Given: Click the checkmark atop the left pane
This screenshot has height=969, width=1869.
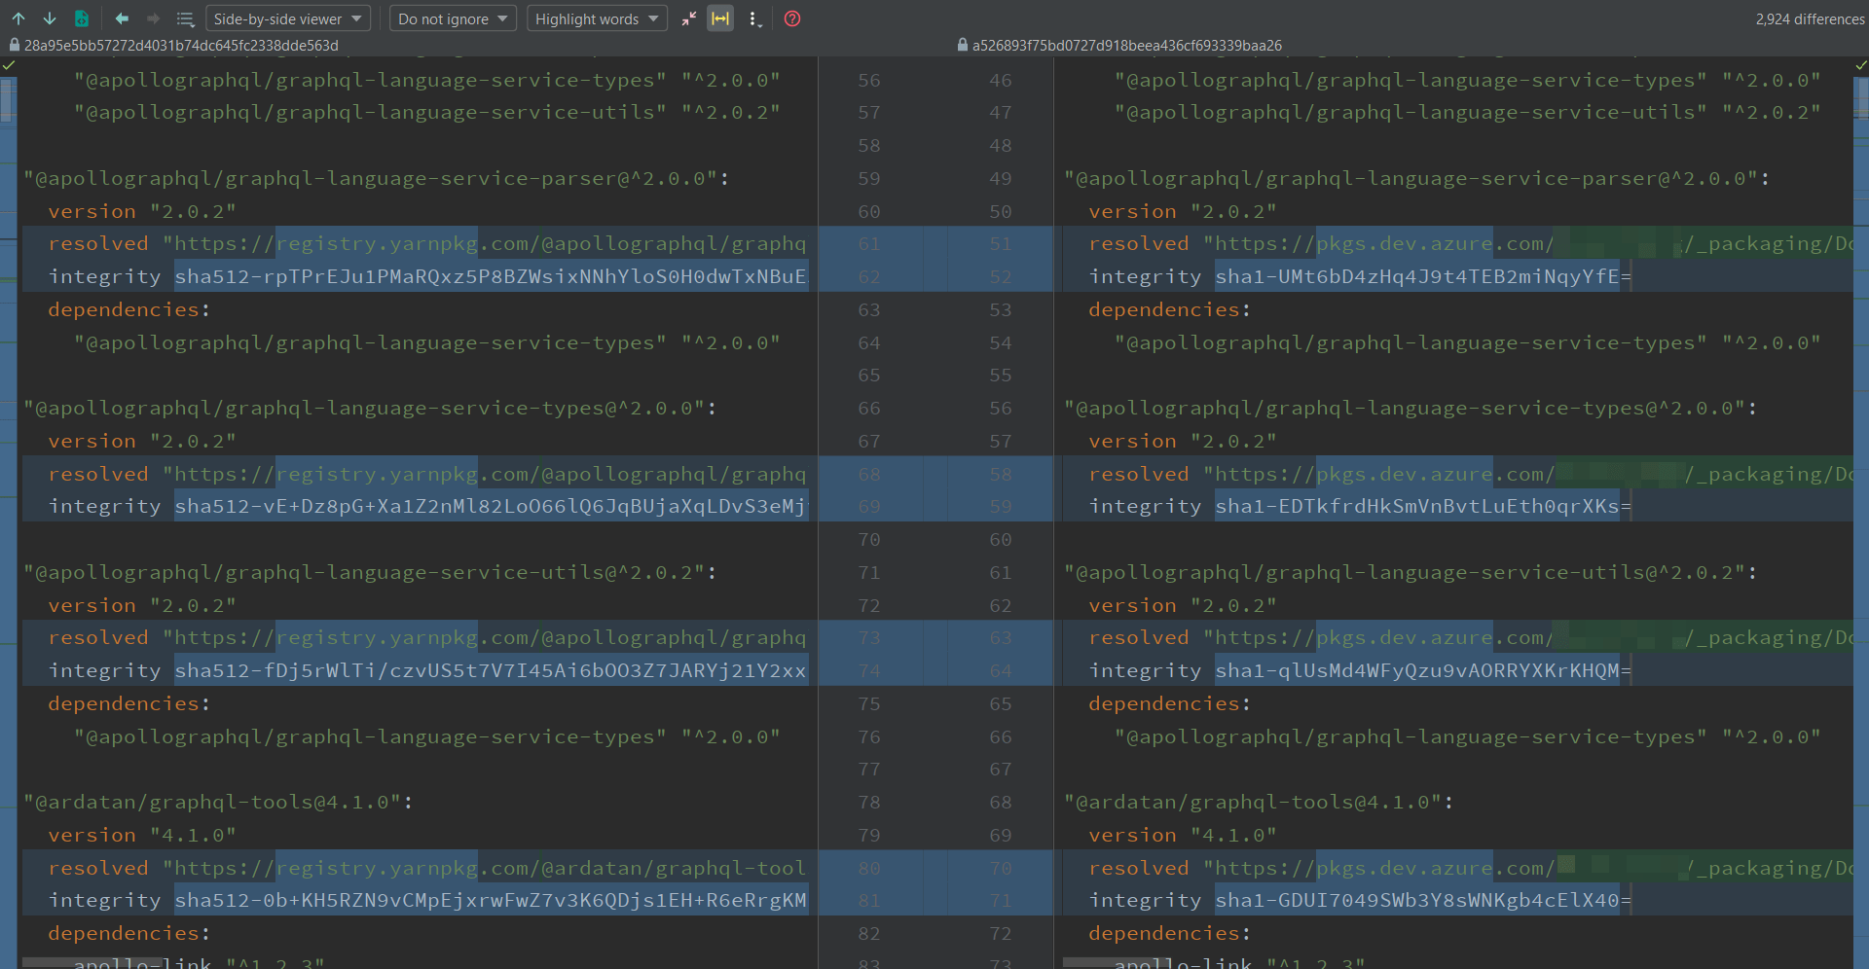Looking at the screenshot, I should (9, 64).
